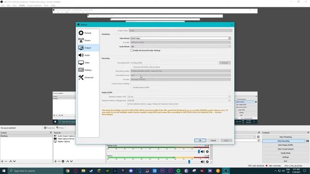
Task: Open the scene transition properties gear
Action: point(258,137)
